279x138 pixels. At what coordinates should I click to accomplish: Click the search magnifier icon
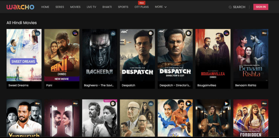(x=230, y=7)
